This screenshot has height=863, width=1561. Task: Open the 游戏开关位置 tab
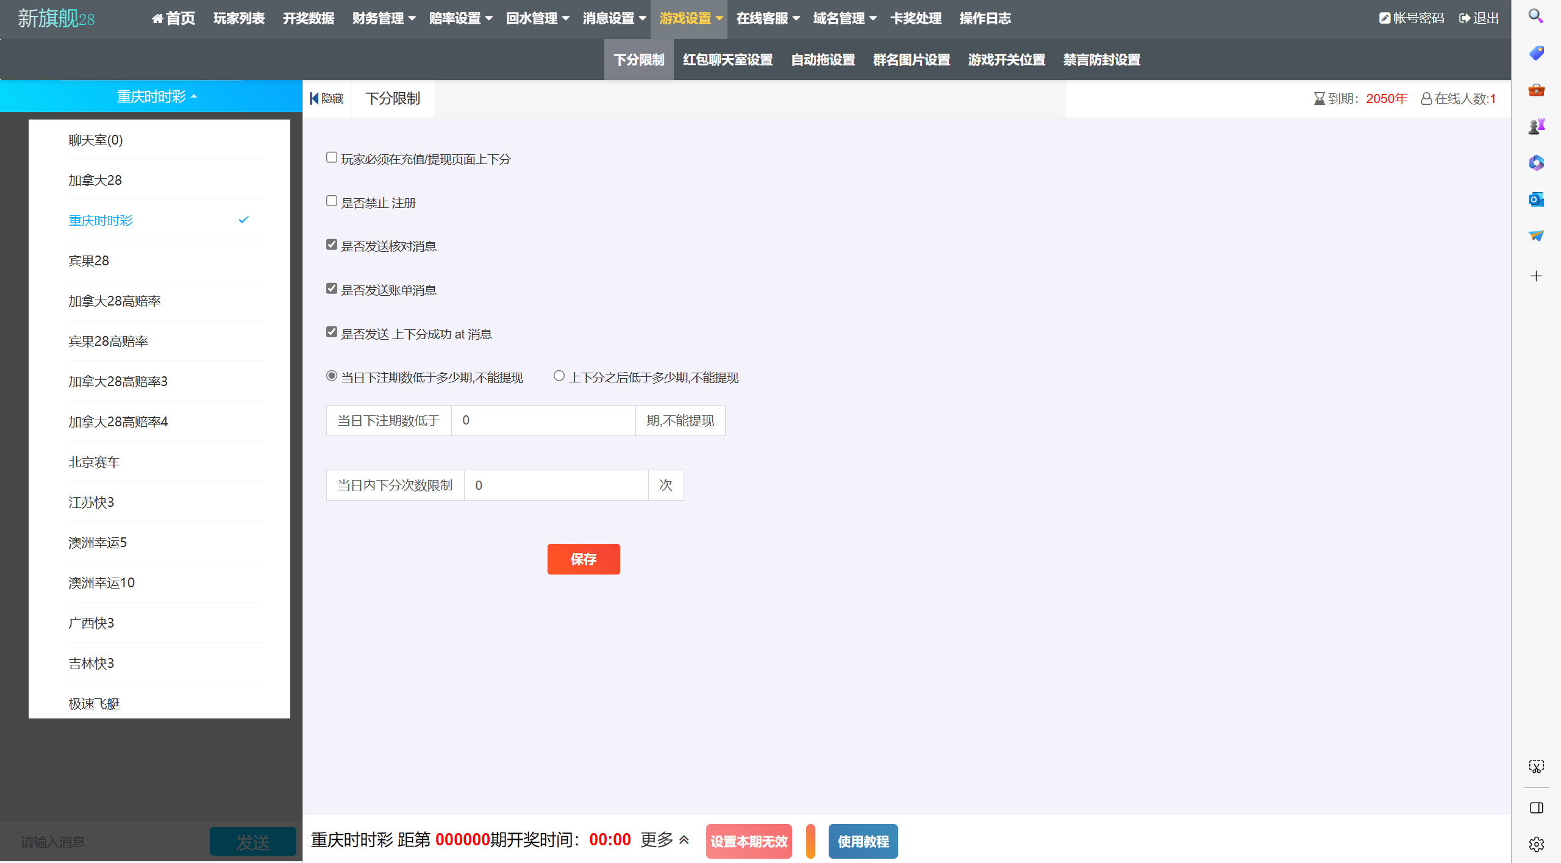coord(1007,60)
